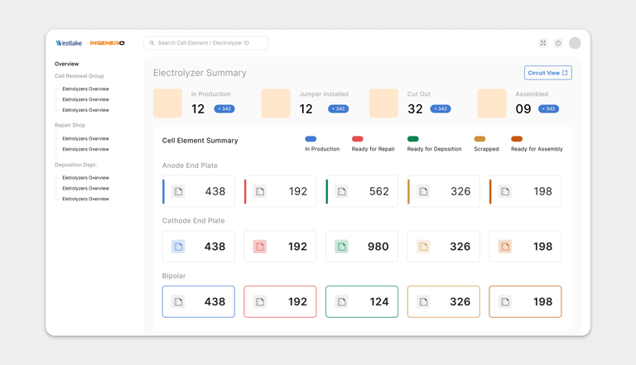Screen dimensions: 636x365
Task: Open the user avatar circle
Action: [x=575, y=43]
